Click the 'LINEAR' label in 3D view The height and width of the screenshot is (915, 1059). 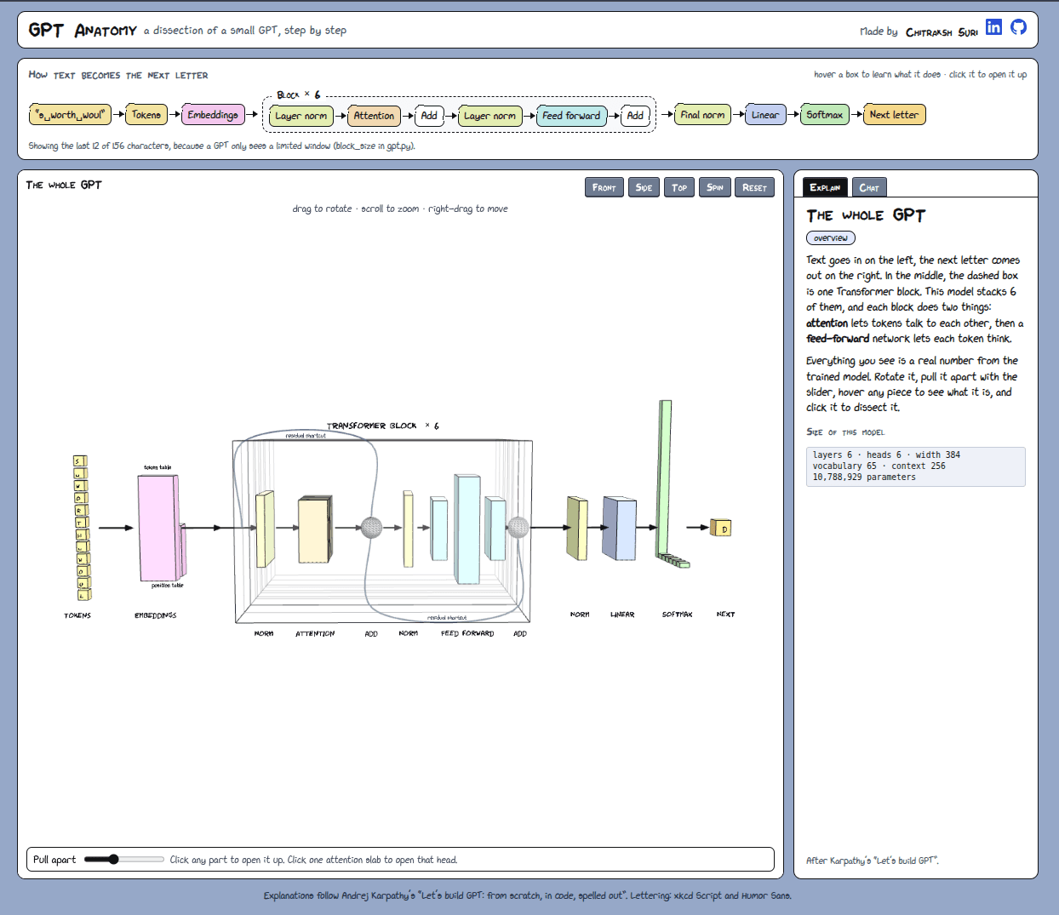pyautogui.click(x=622, y=615)
